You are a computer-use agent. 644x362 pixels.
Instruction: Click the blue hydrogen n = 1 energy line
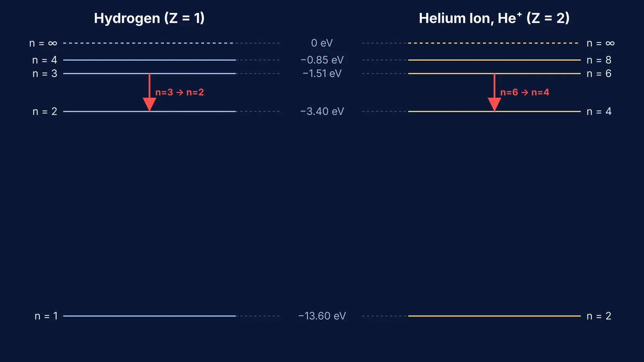(149, 316)
